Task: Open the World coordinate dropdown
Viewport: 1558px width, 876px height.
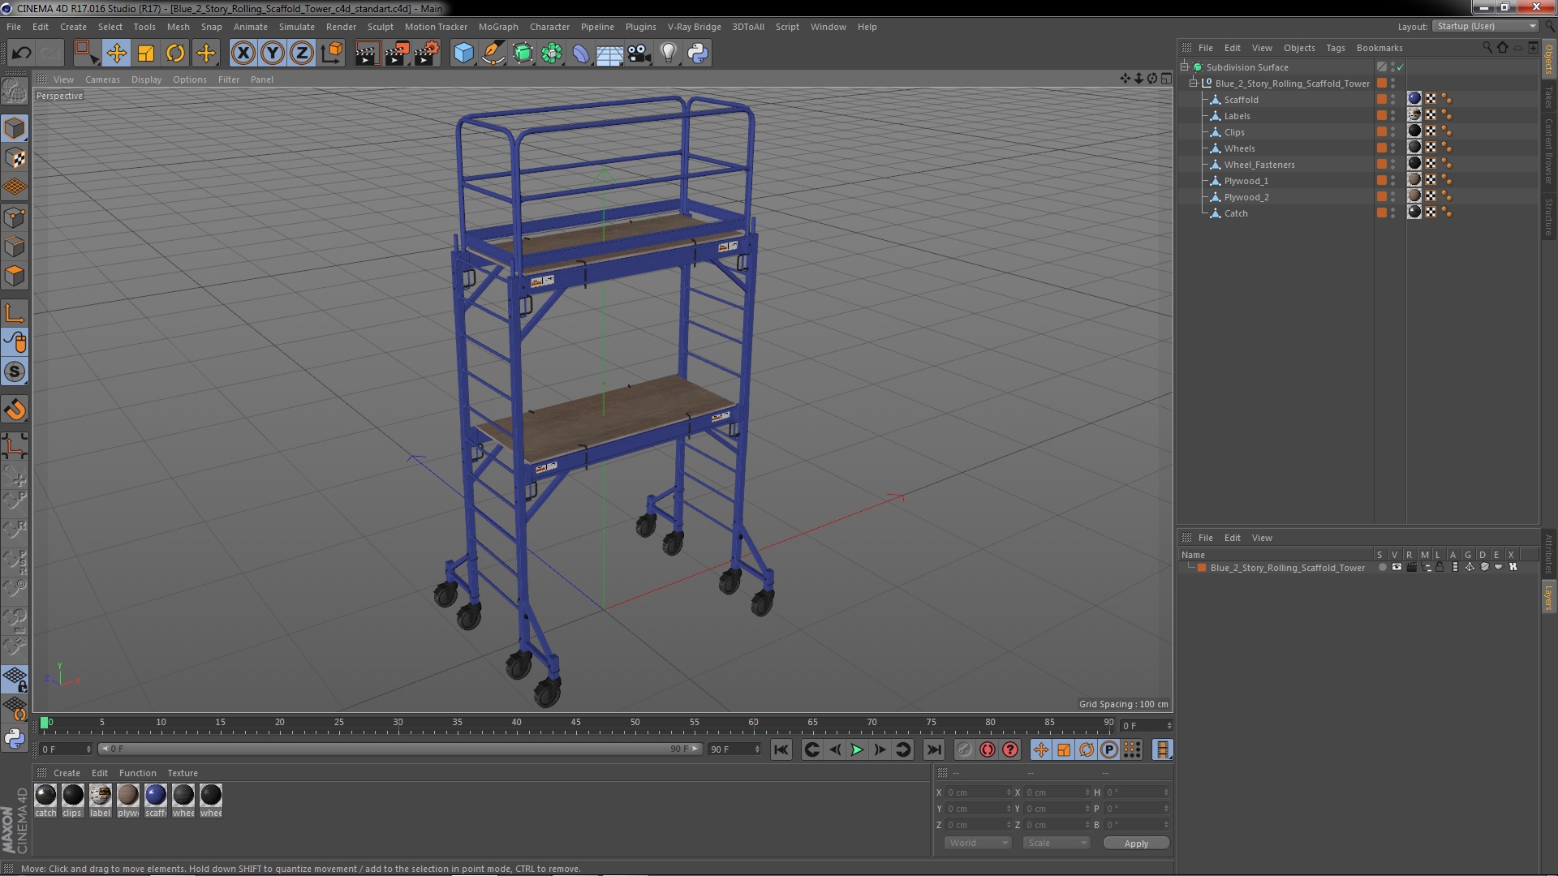Action: click(978, 843)
